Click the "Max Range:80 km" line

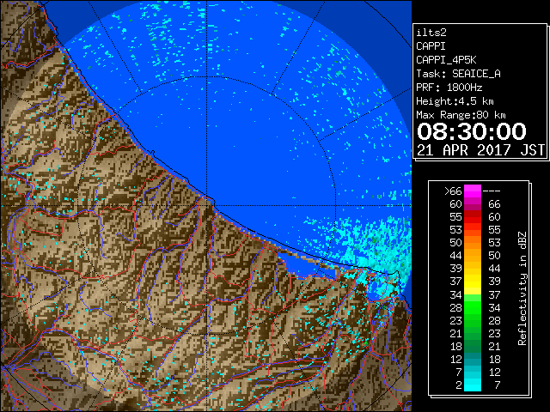(461, 115)
